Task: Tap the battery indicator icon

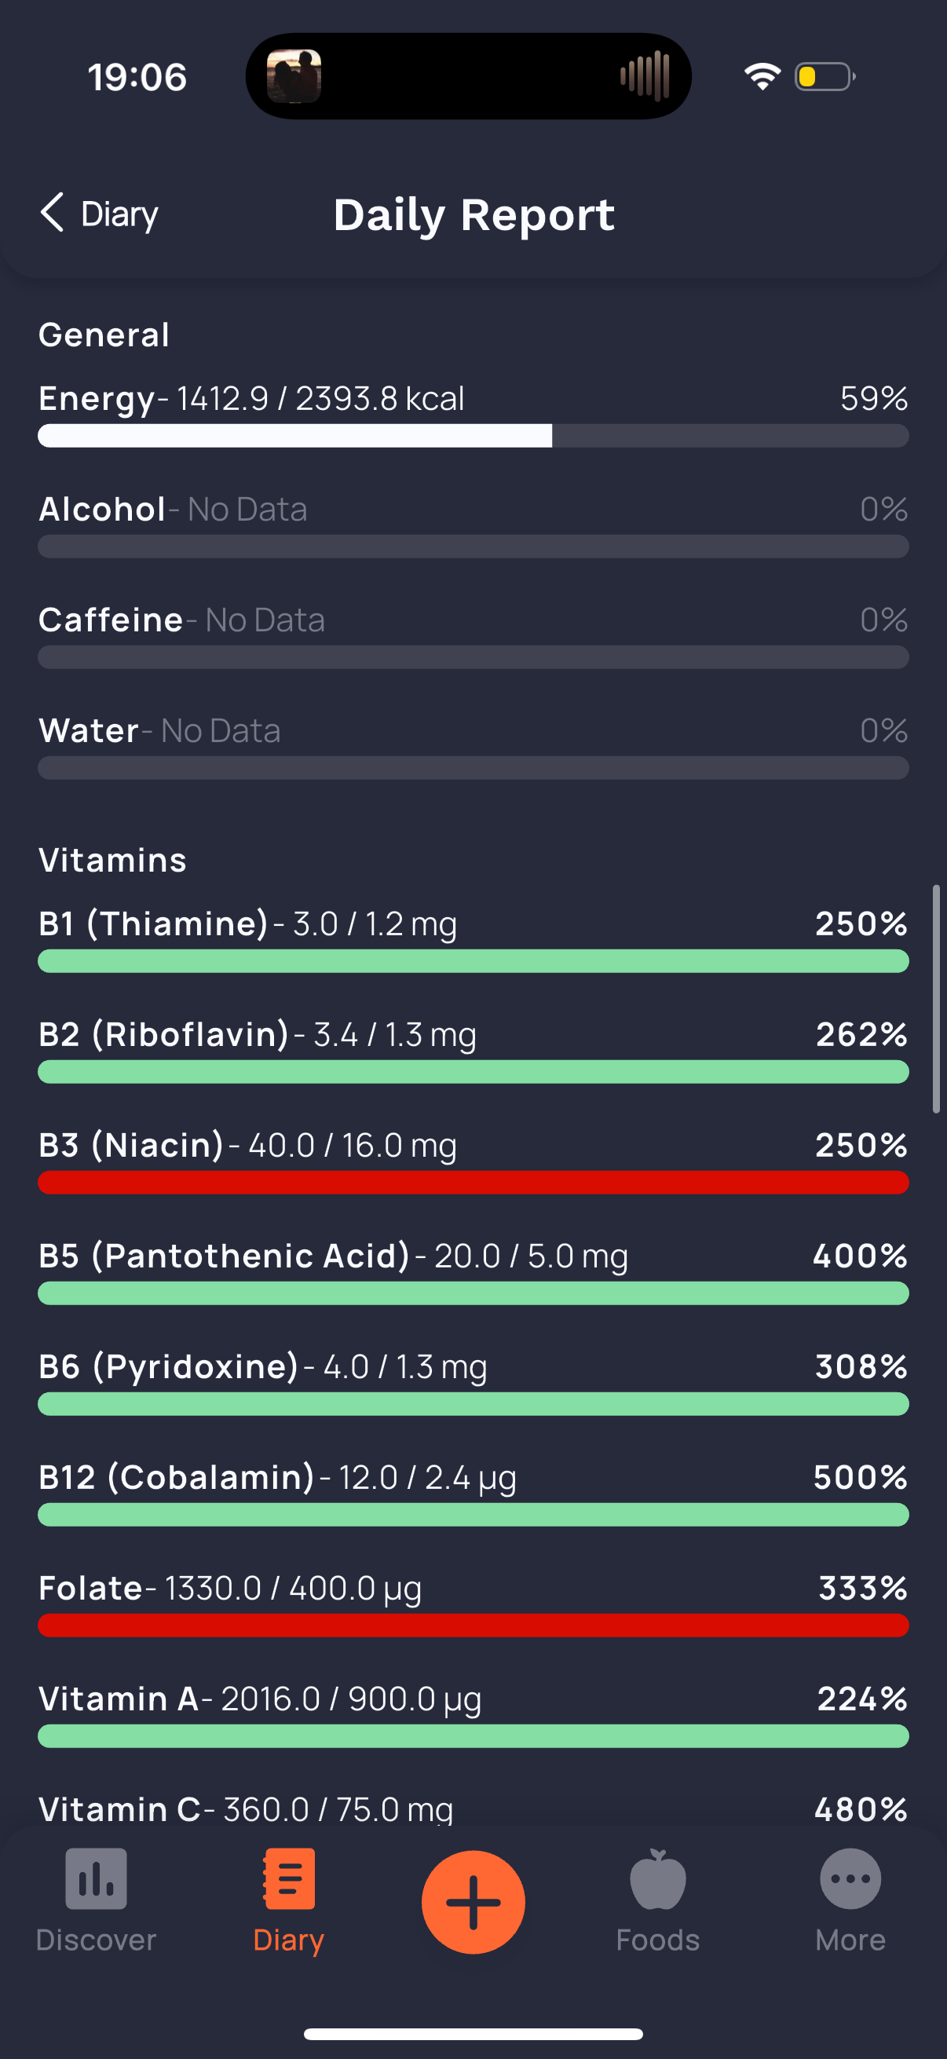Action: (825, 76)
